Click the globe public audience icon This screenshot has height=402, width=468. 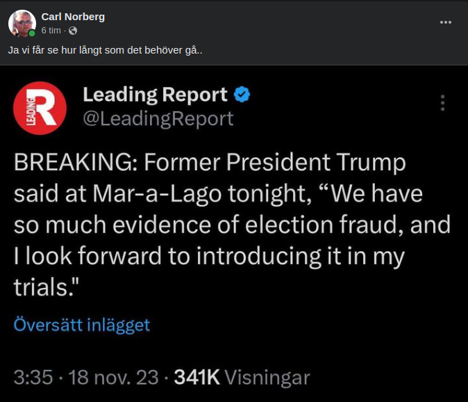point(73,31)
